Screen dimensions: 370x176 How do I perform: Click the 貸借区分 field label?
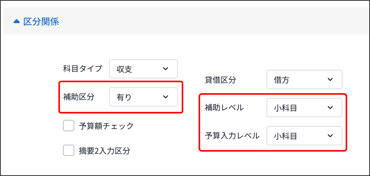pos(220,80)
